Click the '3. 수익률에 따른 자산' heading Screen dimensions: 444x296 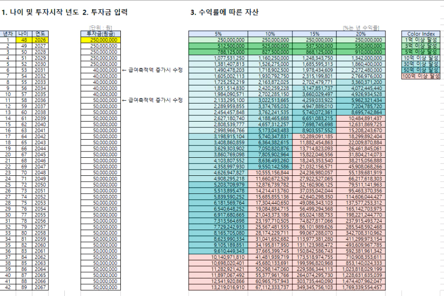[x=224, y=12]
